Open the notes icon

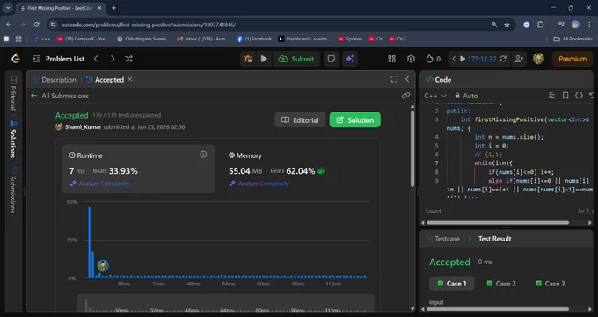[x=331, y=59]
